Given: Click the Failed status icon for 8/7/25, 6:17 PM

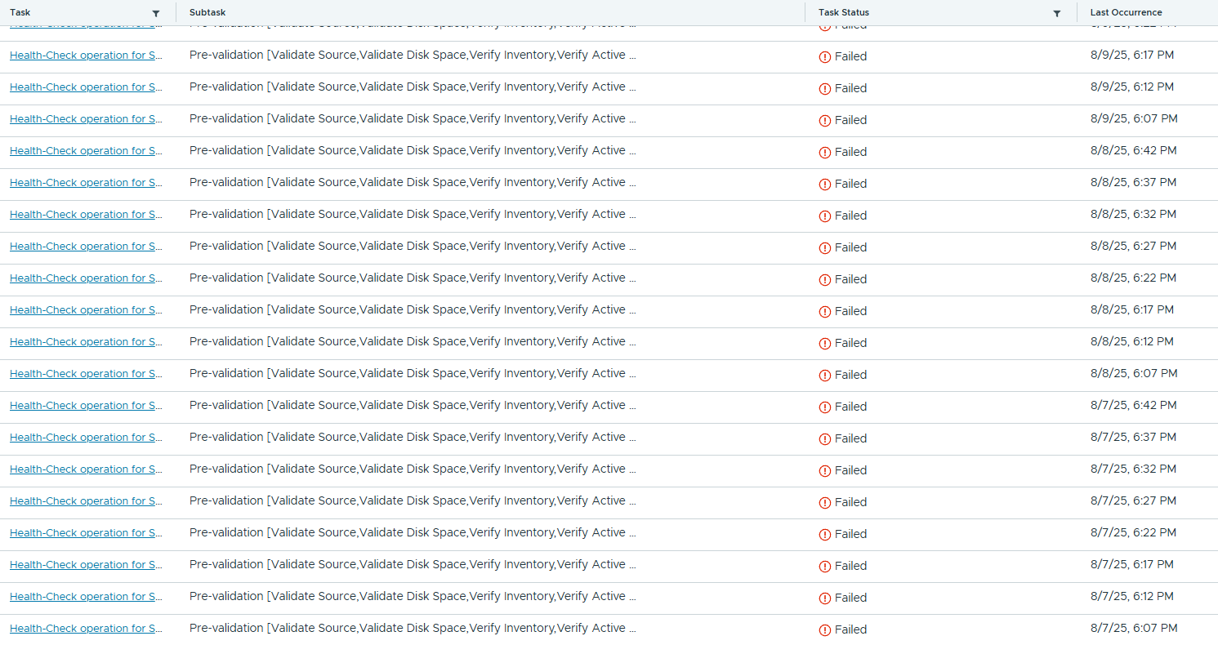Looking at the screenshot, I should pos(825,567).
